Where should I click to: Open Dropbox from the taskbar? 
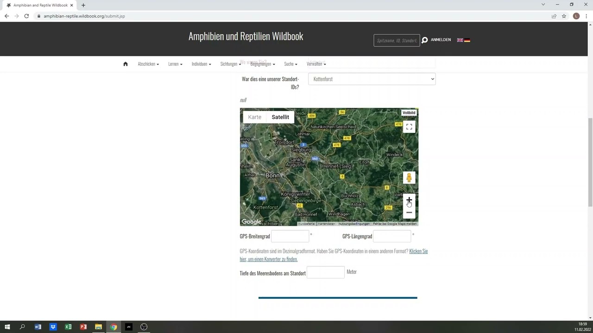(53, 327)
